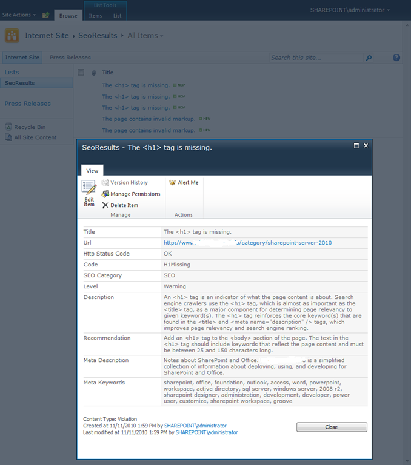Open the Recycle Bin link
411x465 pixels.
(x=30, y=127)
